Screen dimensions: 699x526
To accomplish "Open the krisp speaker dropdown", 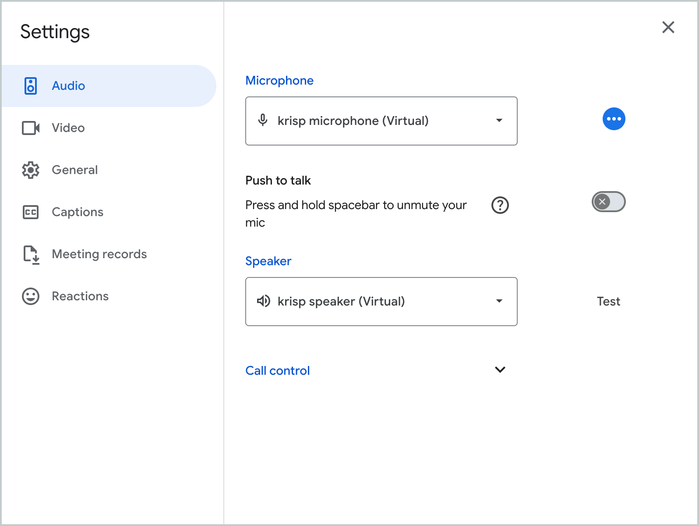I will point(381,302).
